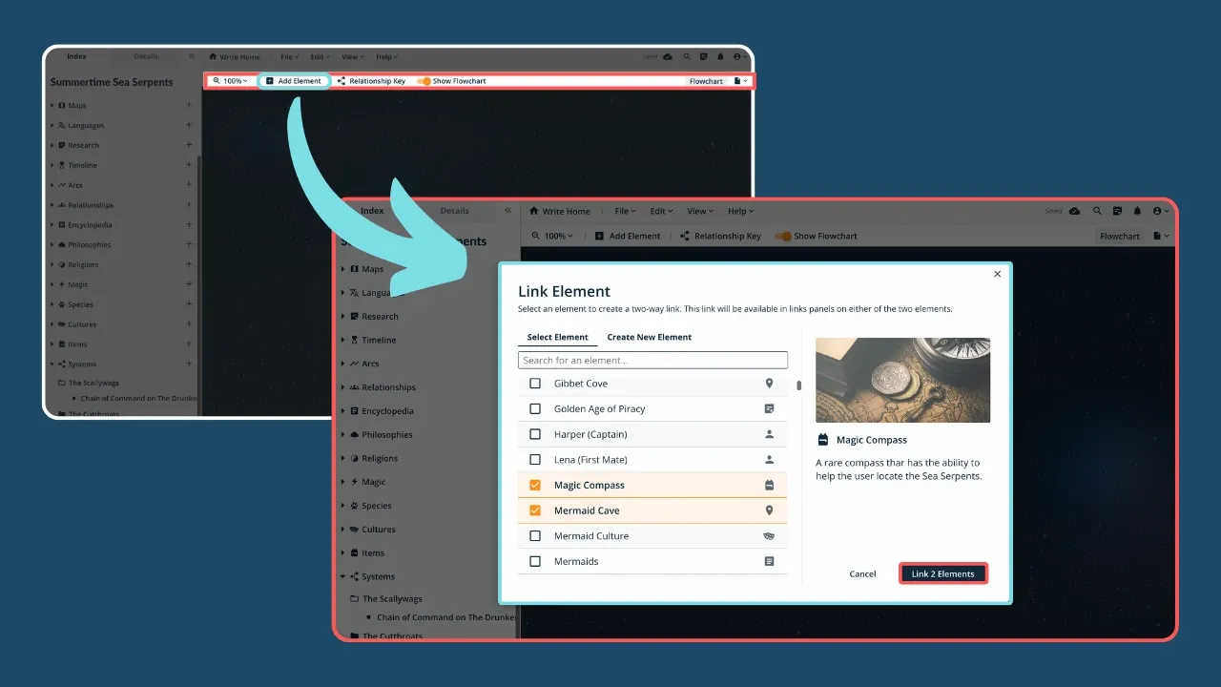This screenshot has height=687, width=1221.
Task: Collapse the sidebar using larger window's double-chevron
Action: coord(508,211)
